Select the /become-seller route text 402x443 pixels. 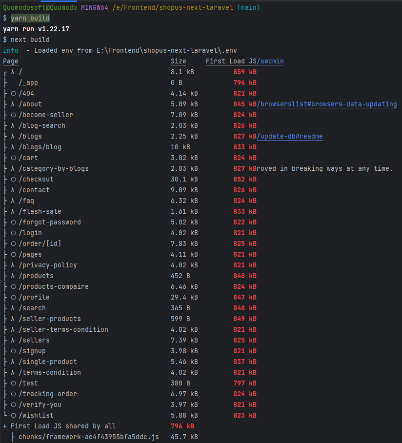pyautogui.click(x=46, y=115)
